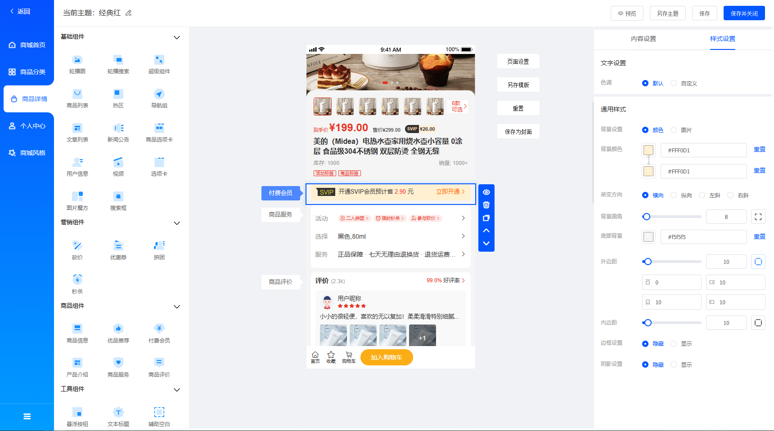The image size is (774, 431).
Task: Click the 预览 preview button
Action: click(x=627, y=13)
